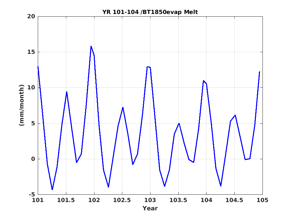Click the blue line endpoint near year 105
The width and height of the screenshot is (290, 218).
[x=260, y=72]
